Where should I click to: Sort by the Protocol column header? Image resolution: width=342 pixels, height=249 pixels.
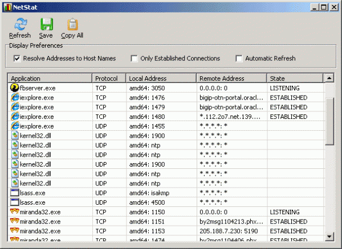(109, 78)
